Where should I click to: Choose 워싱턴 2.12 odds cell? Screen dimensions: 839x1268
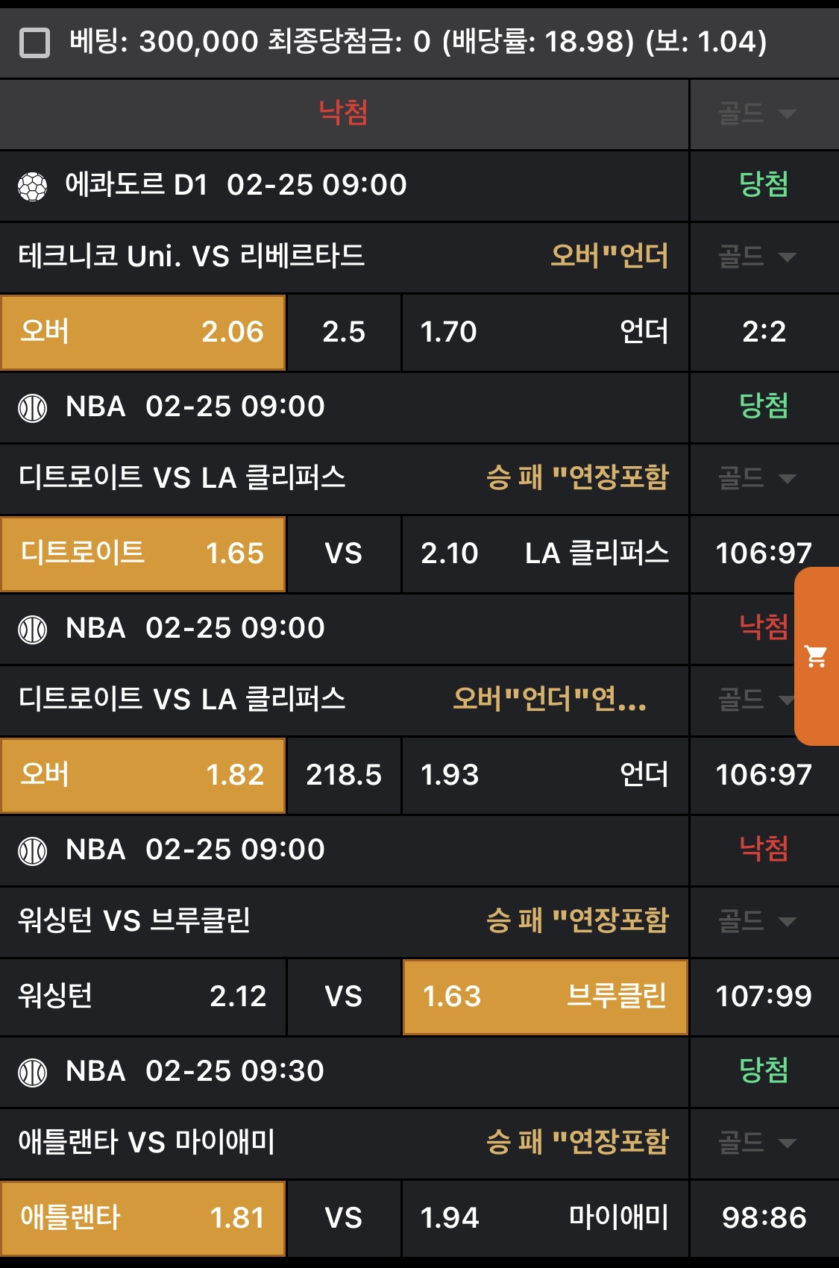(142, 996)
